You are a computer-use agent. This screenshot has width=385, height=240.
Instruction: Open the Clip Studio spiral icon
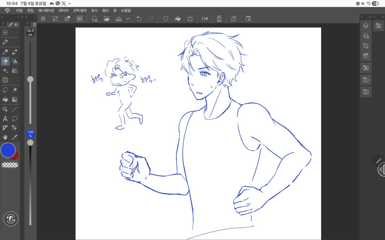pos(79,19)
